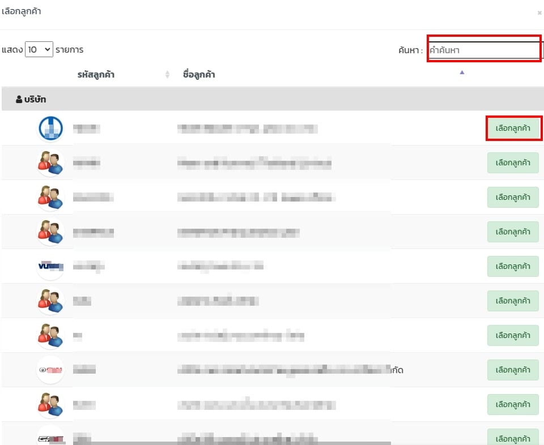The width and height of the screenshot is (544, 445).
Task: Select customer with name ending in กัด
Action: (x=512, y=370)
